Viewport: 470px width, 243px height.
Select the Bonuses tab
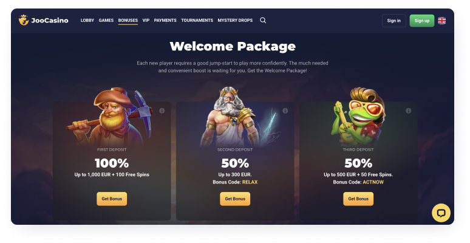pos(128,21)
